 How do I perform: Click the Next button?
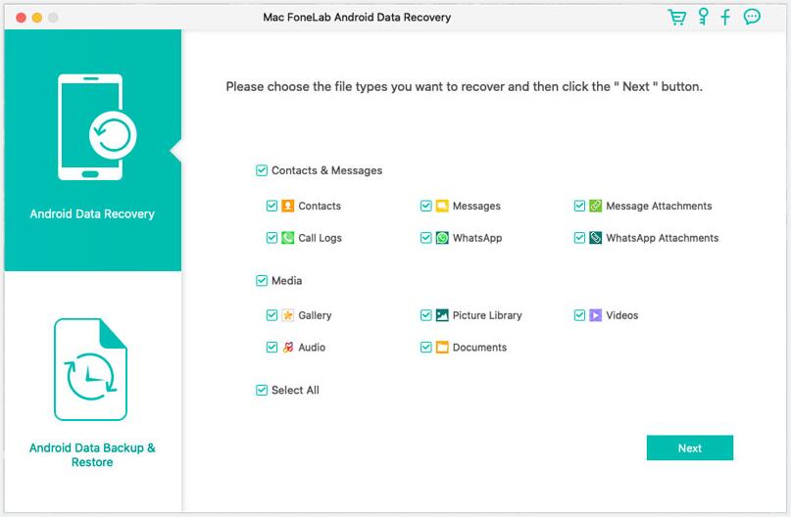click(689, 447)
